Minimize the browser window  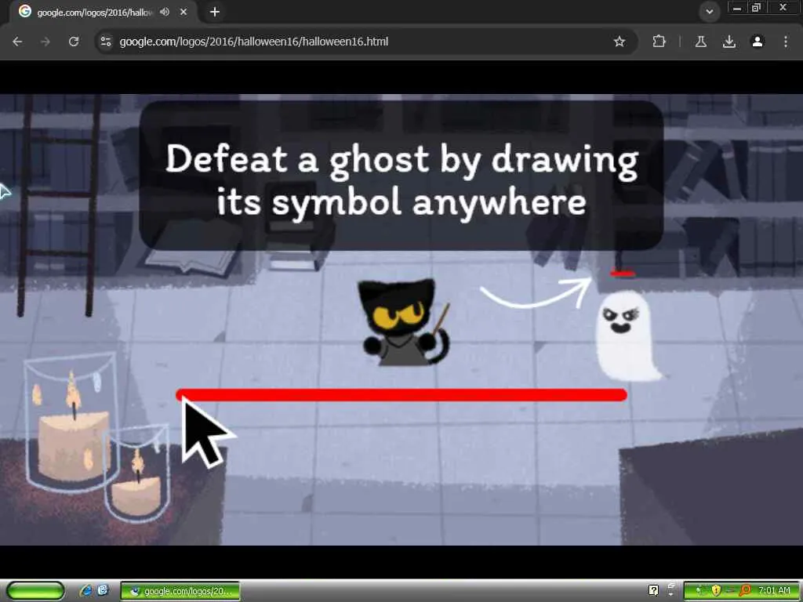point(737,8)
